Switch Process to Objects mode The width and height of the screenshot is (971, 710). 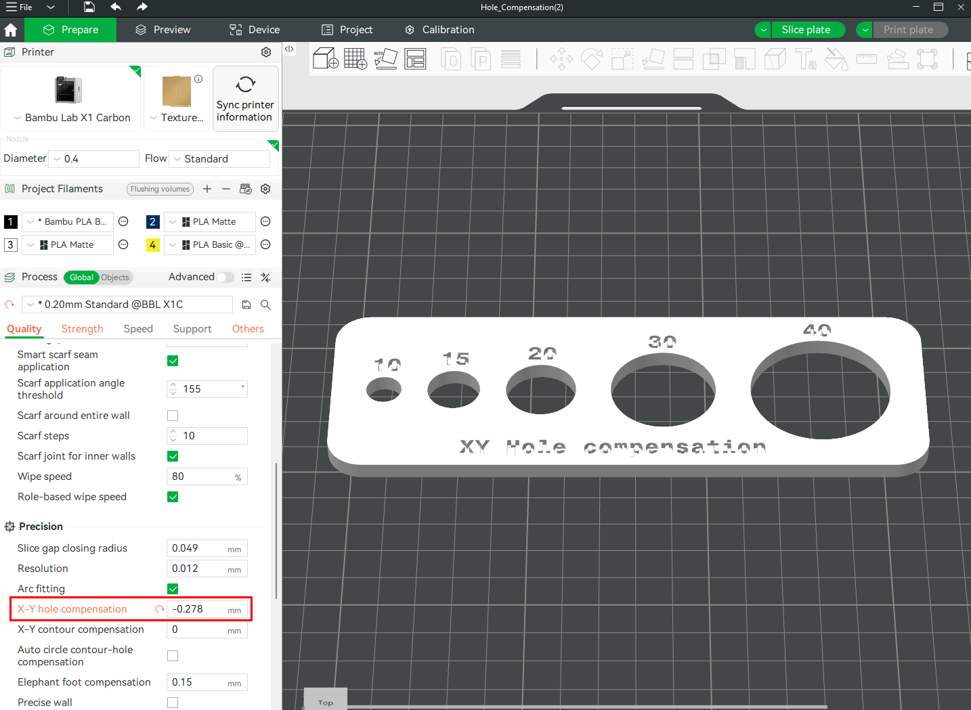point(115,278)
